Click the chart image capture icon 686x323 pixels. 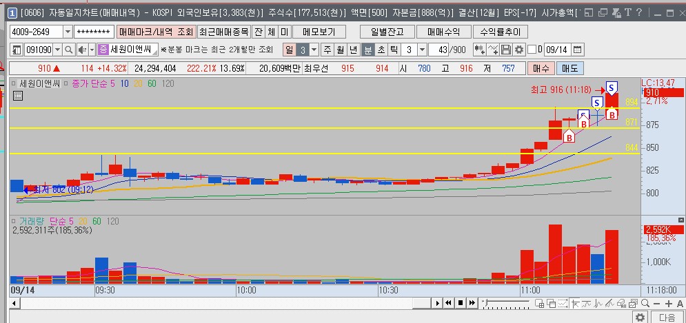pos(633,303)
